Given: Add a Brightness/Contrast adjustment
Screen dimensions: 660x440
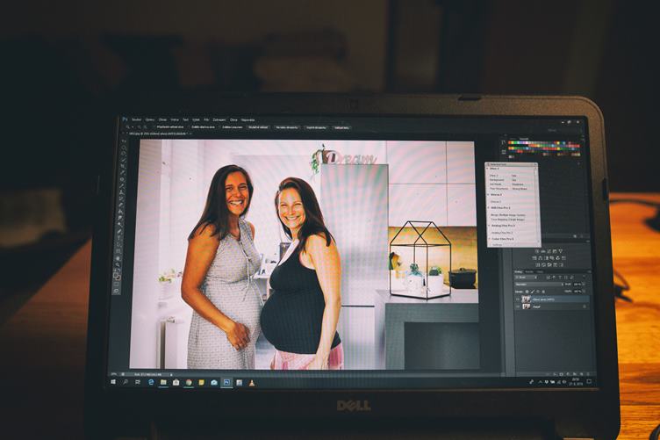Looking at the screenshot, I should 537,251.
